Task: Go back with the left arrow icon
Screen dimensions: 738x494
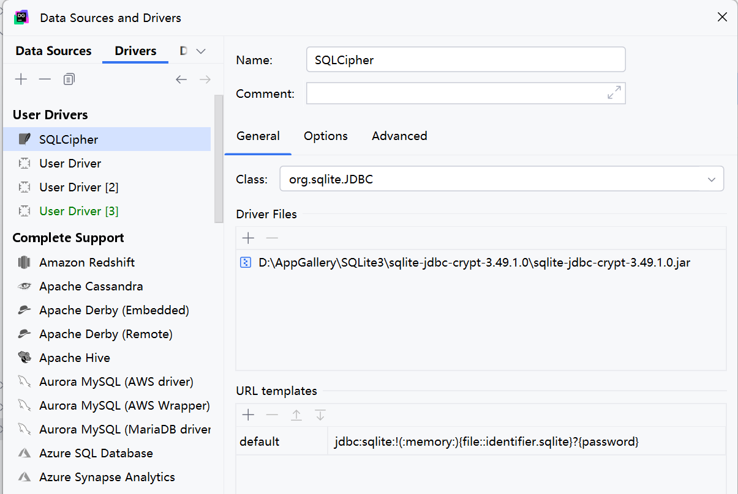Action: (x=181, y=79)
